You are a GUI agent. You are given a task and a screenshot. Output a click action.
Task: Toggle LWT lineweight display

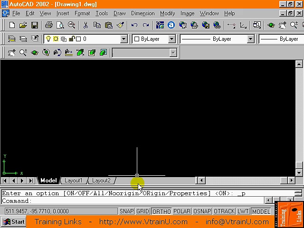(x=243, y=211)
